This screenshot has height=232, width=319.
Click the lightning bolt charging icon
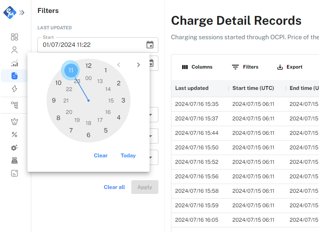tap(14, 89)
